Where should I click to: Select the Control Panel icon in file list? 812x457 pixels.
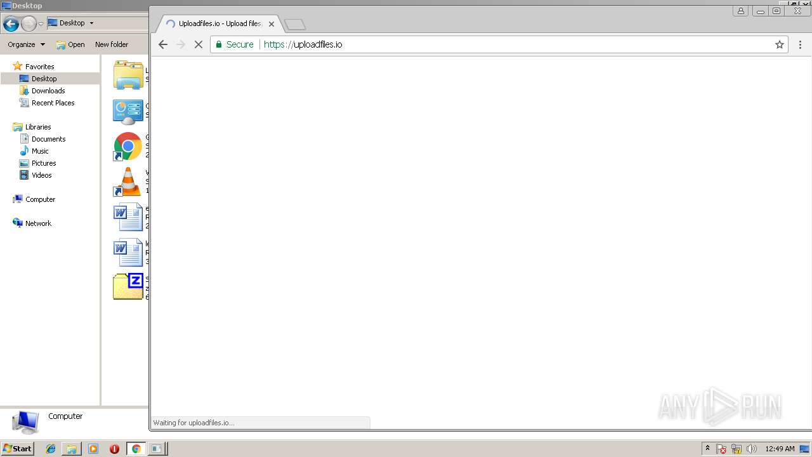tap(128, 111)
